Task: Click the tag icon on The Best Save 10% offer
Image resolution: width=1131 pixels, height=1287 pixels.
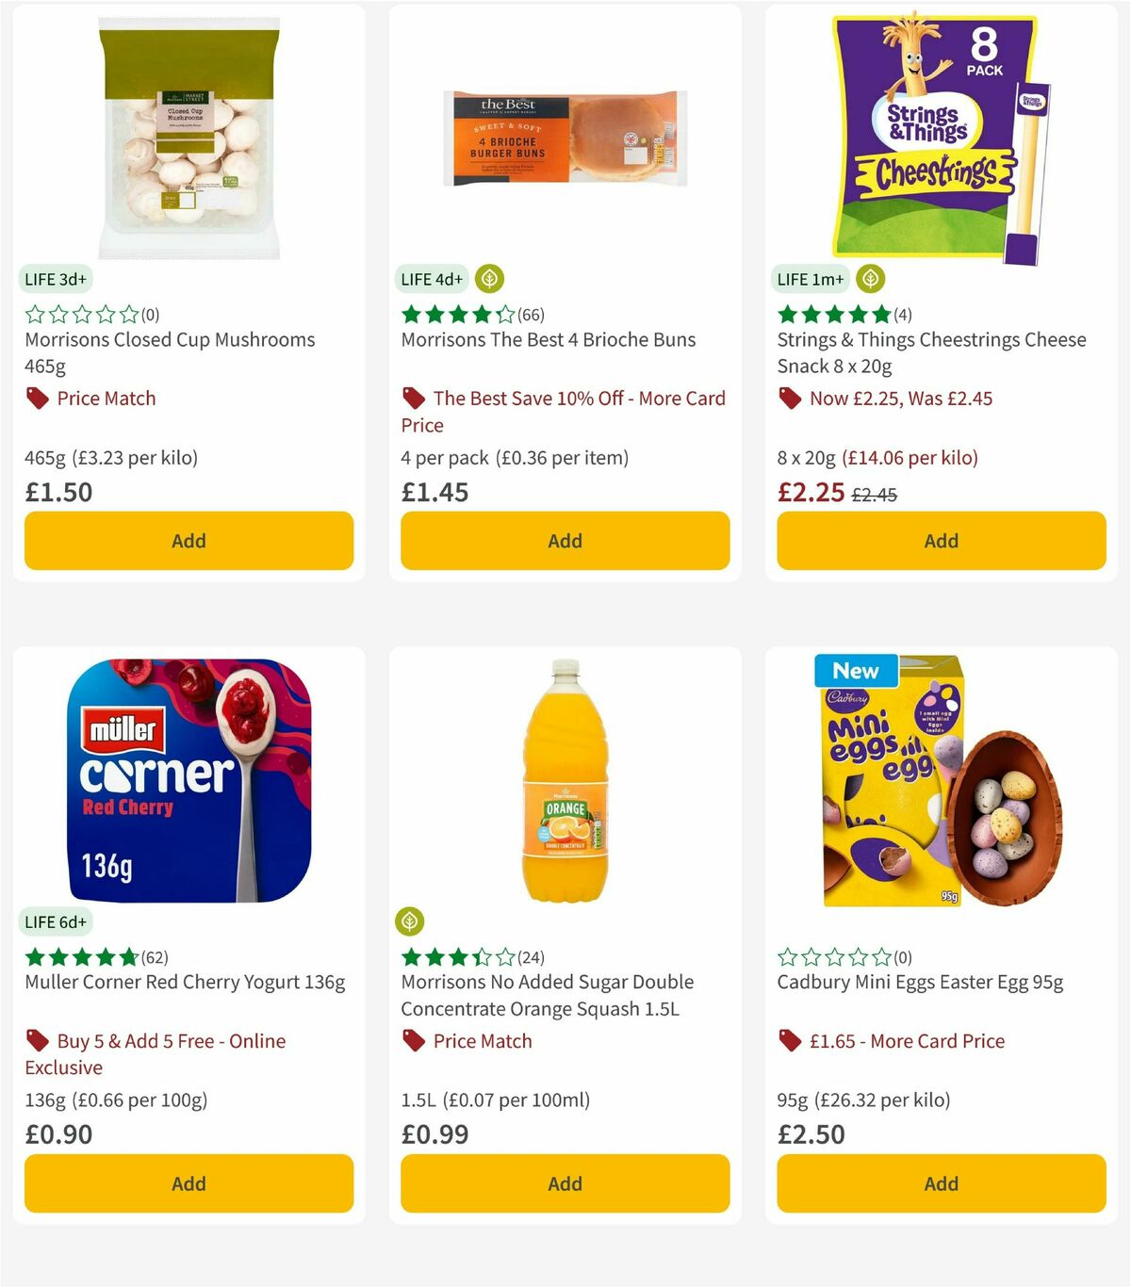Action: pos(413,398)
